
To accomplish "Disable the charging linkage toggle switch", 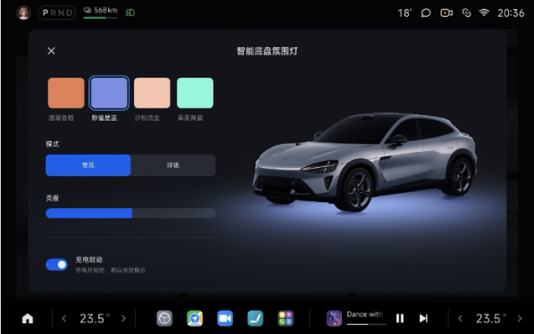I will click(56, 264).
